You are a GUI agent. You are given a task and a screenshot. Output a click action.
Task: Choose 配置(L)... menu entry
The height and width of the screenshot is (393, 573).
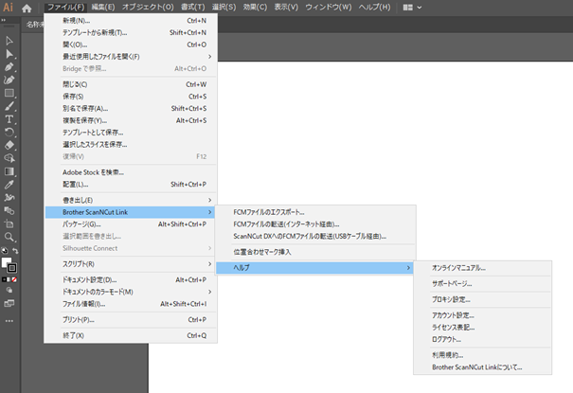point(132,185)
